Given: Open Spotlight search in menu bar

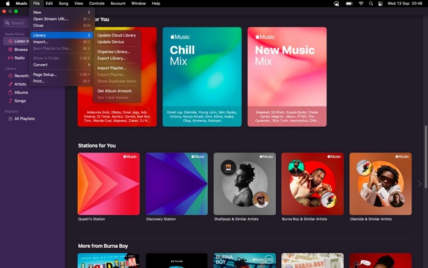Looking at the screenshot, I should pos(371,4).
